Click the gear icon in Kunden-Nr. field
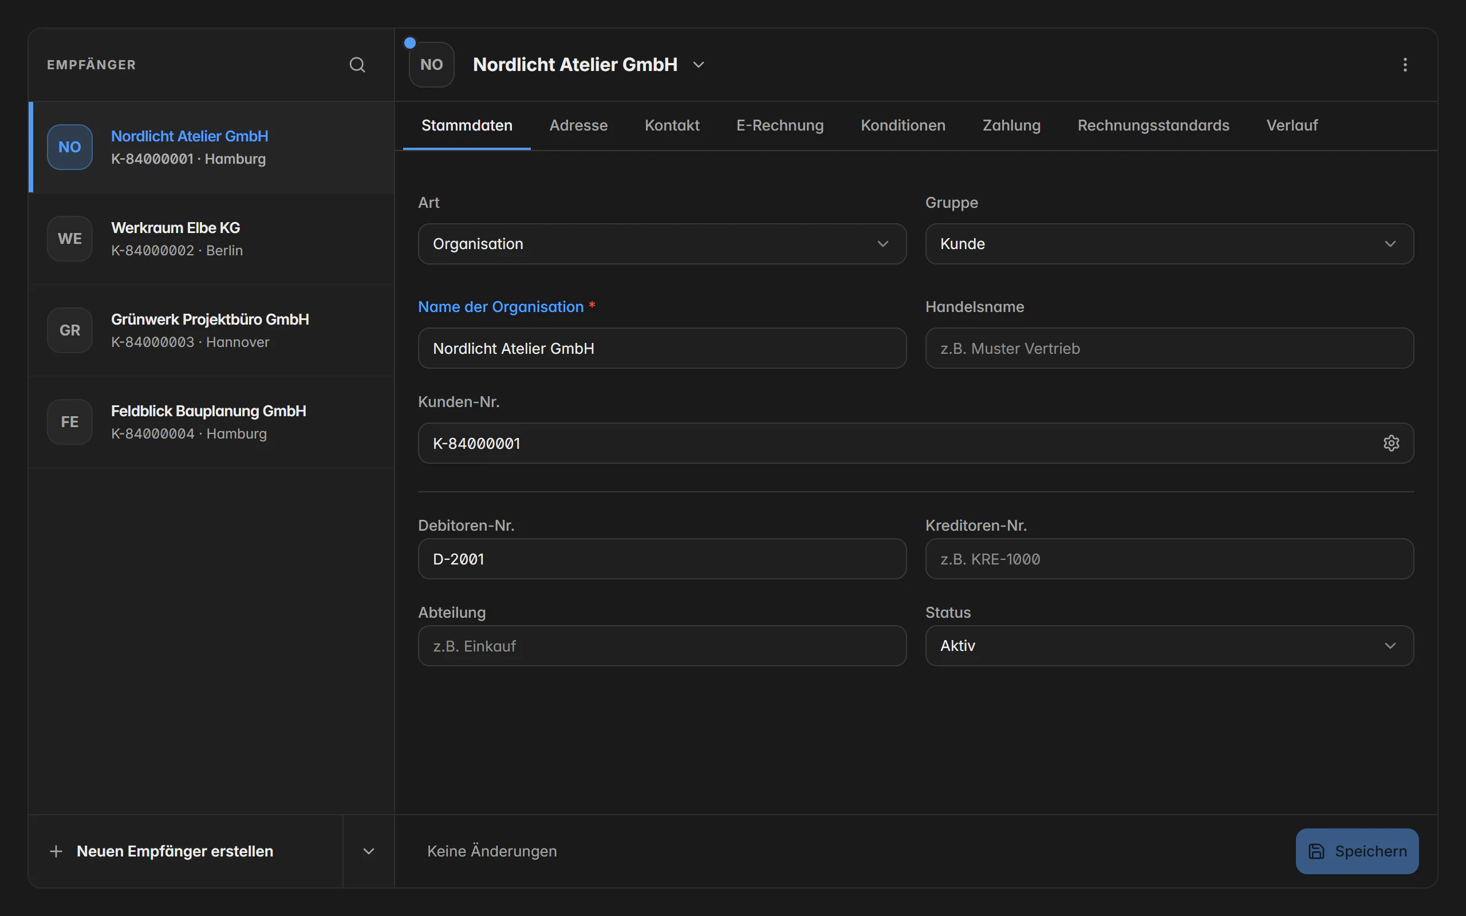Viewport: 1466px width, 916px height. (1391, 444)
